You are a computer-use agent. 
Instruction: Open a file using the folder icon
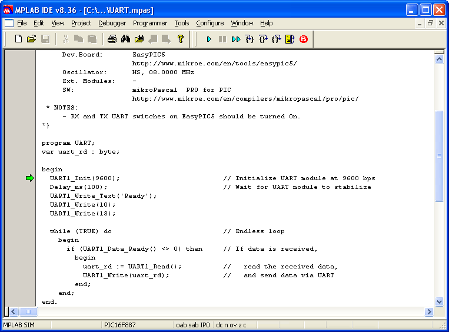click(x=32, y=39)
